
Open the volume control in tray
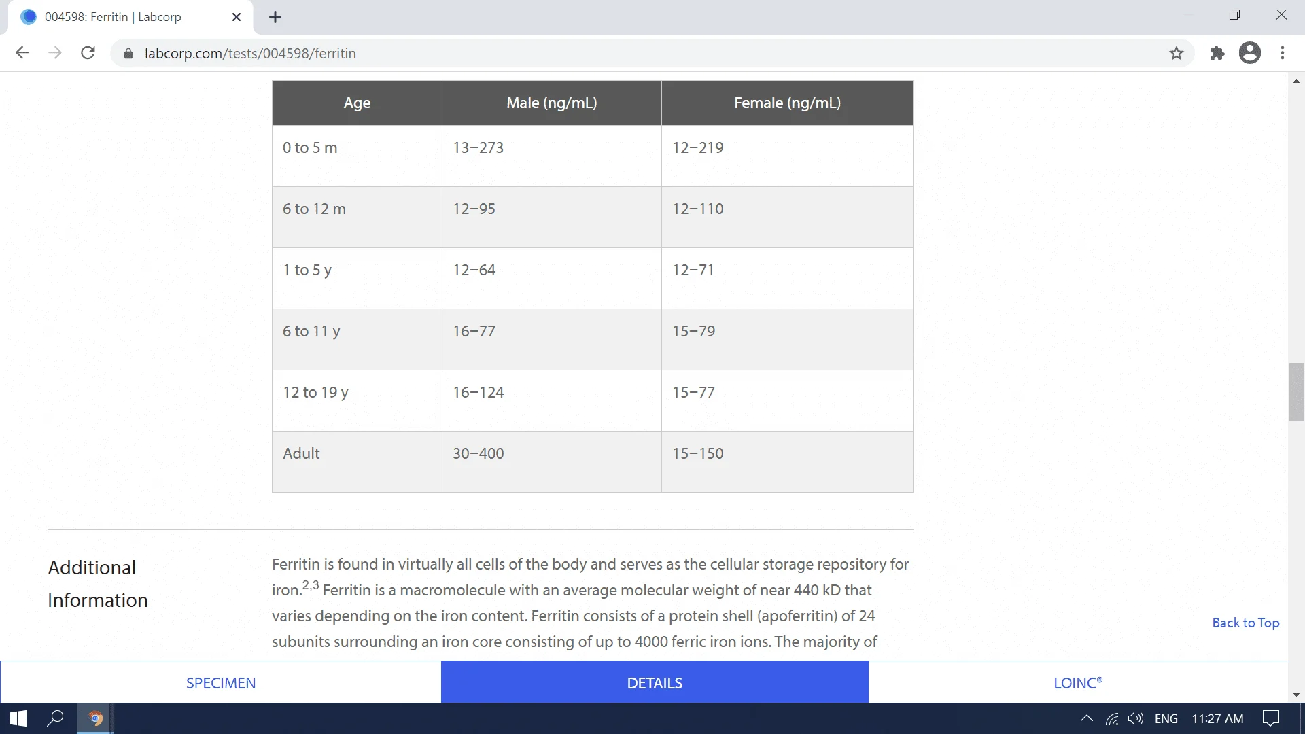pyautogui.click(x=1135, y=718)
